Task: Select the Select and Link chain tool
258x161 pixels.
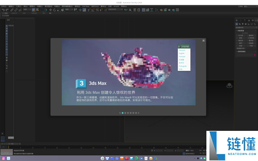Action: tap(12, 10)
